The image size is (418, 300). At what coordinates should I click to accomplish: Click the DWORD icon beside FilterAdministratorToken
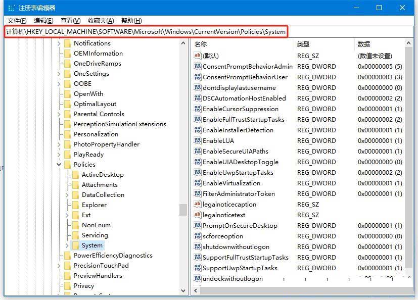coord(197,193)
